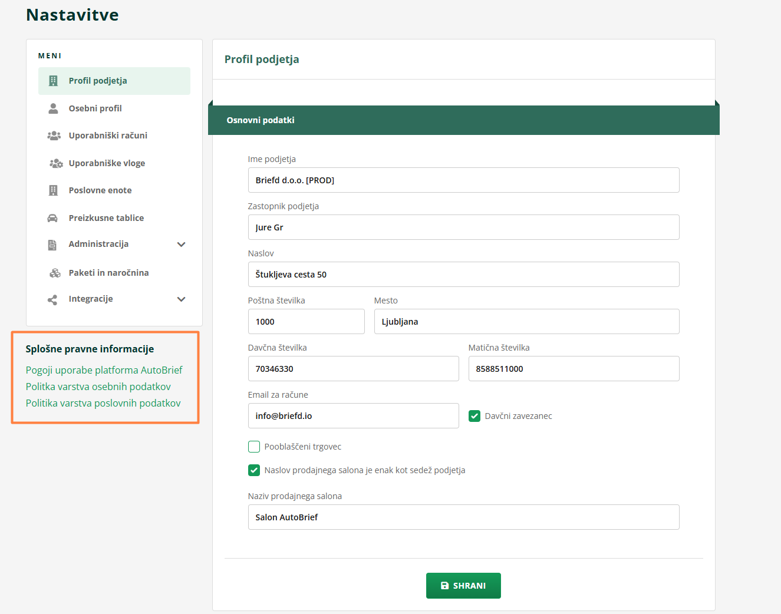Open the Osebni profil menu entry

(x=95, y=108)
